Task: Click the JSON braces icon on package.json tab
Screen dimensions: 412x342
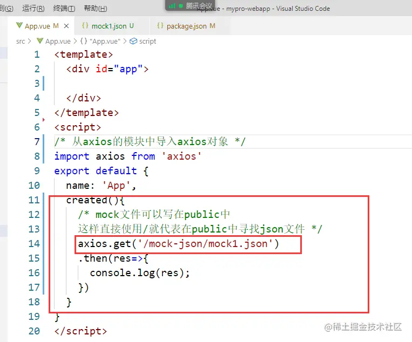Action: pos(160,25)
